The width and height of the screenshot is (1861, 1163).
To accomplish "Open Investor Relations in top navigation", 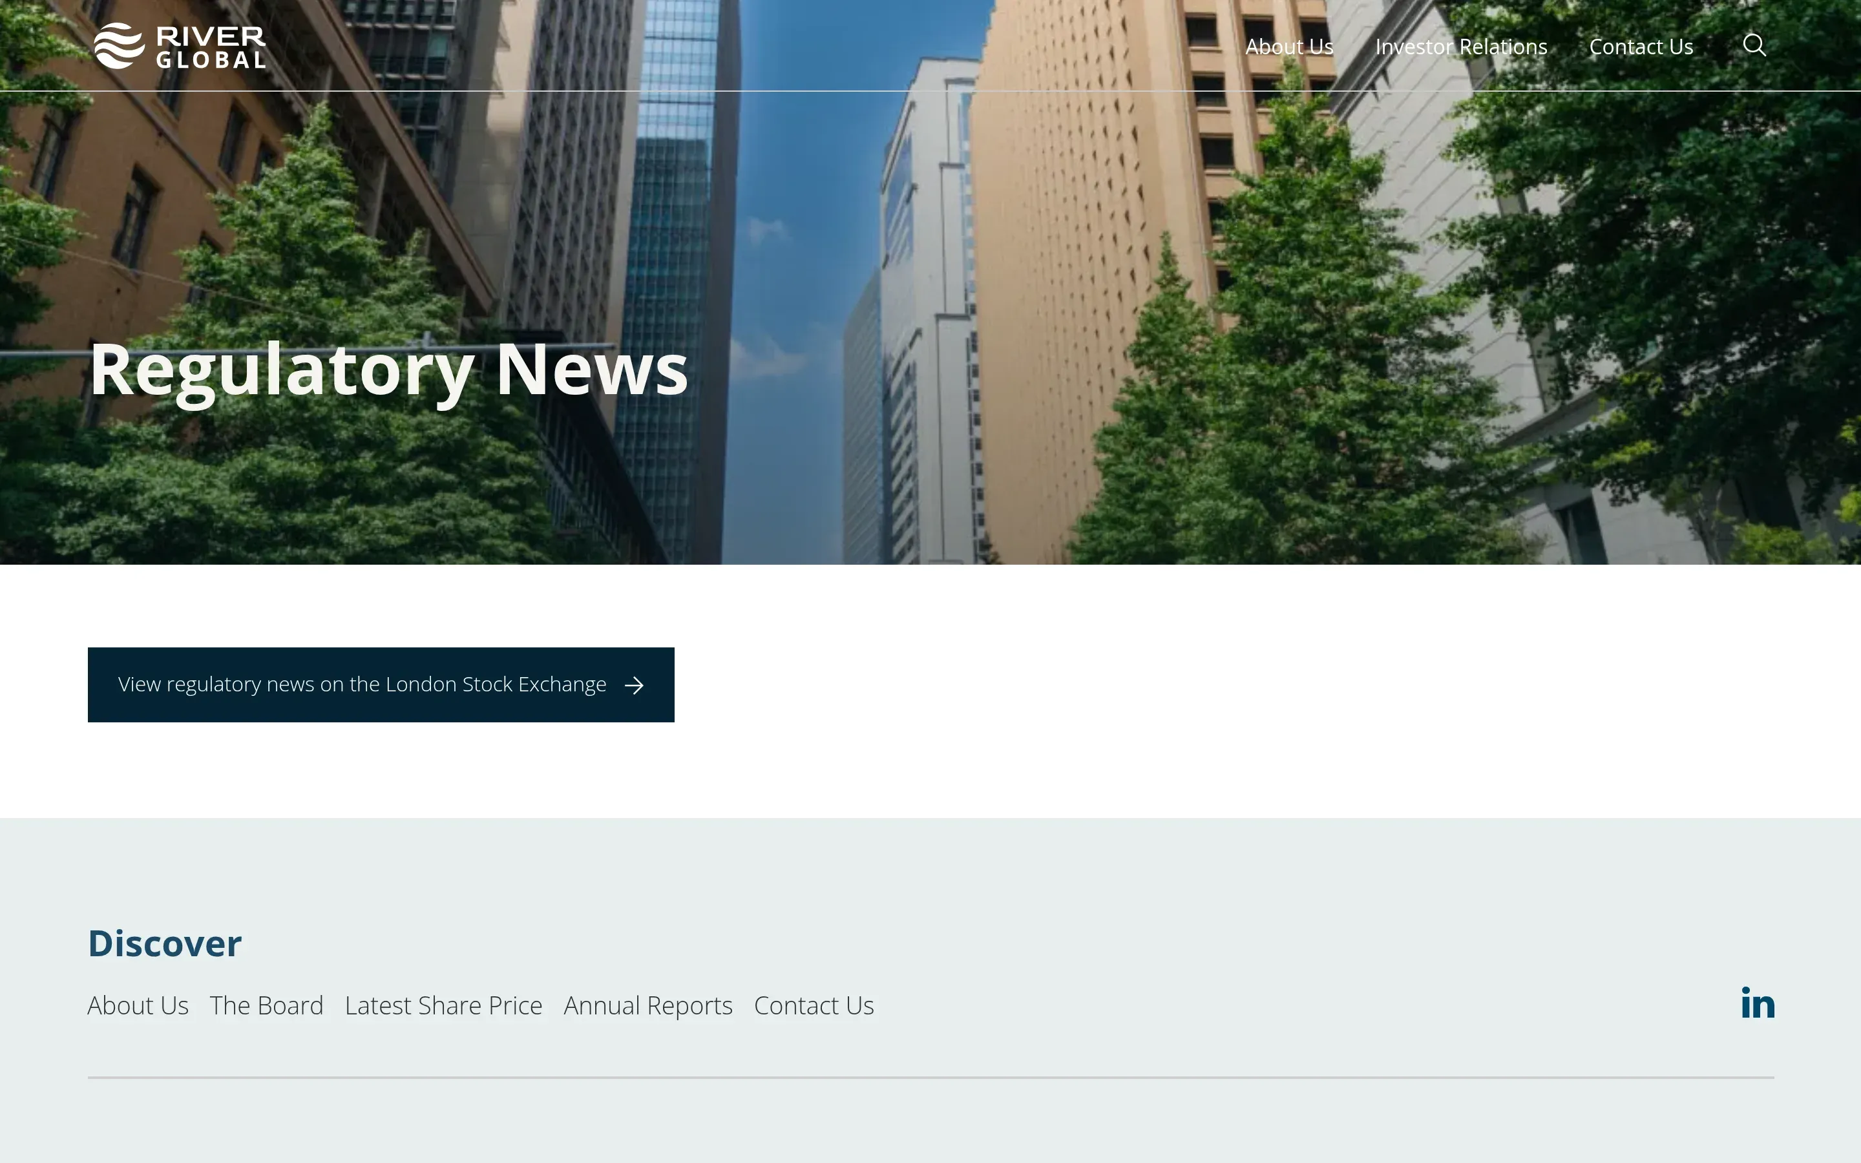I will tap(1461, 47).
